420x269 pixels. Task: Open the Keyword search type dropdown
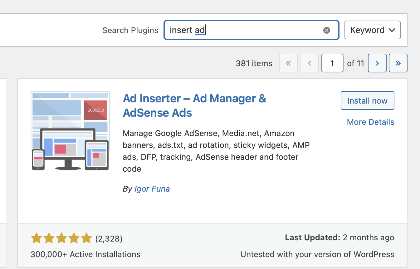[372, 30]
